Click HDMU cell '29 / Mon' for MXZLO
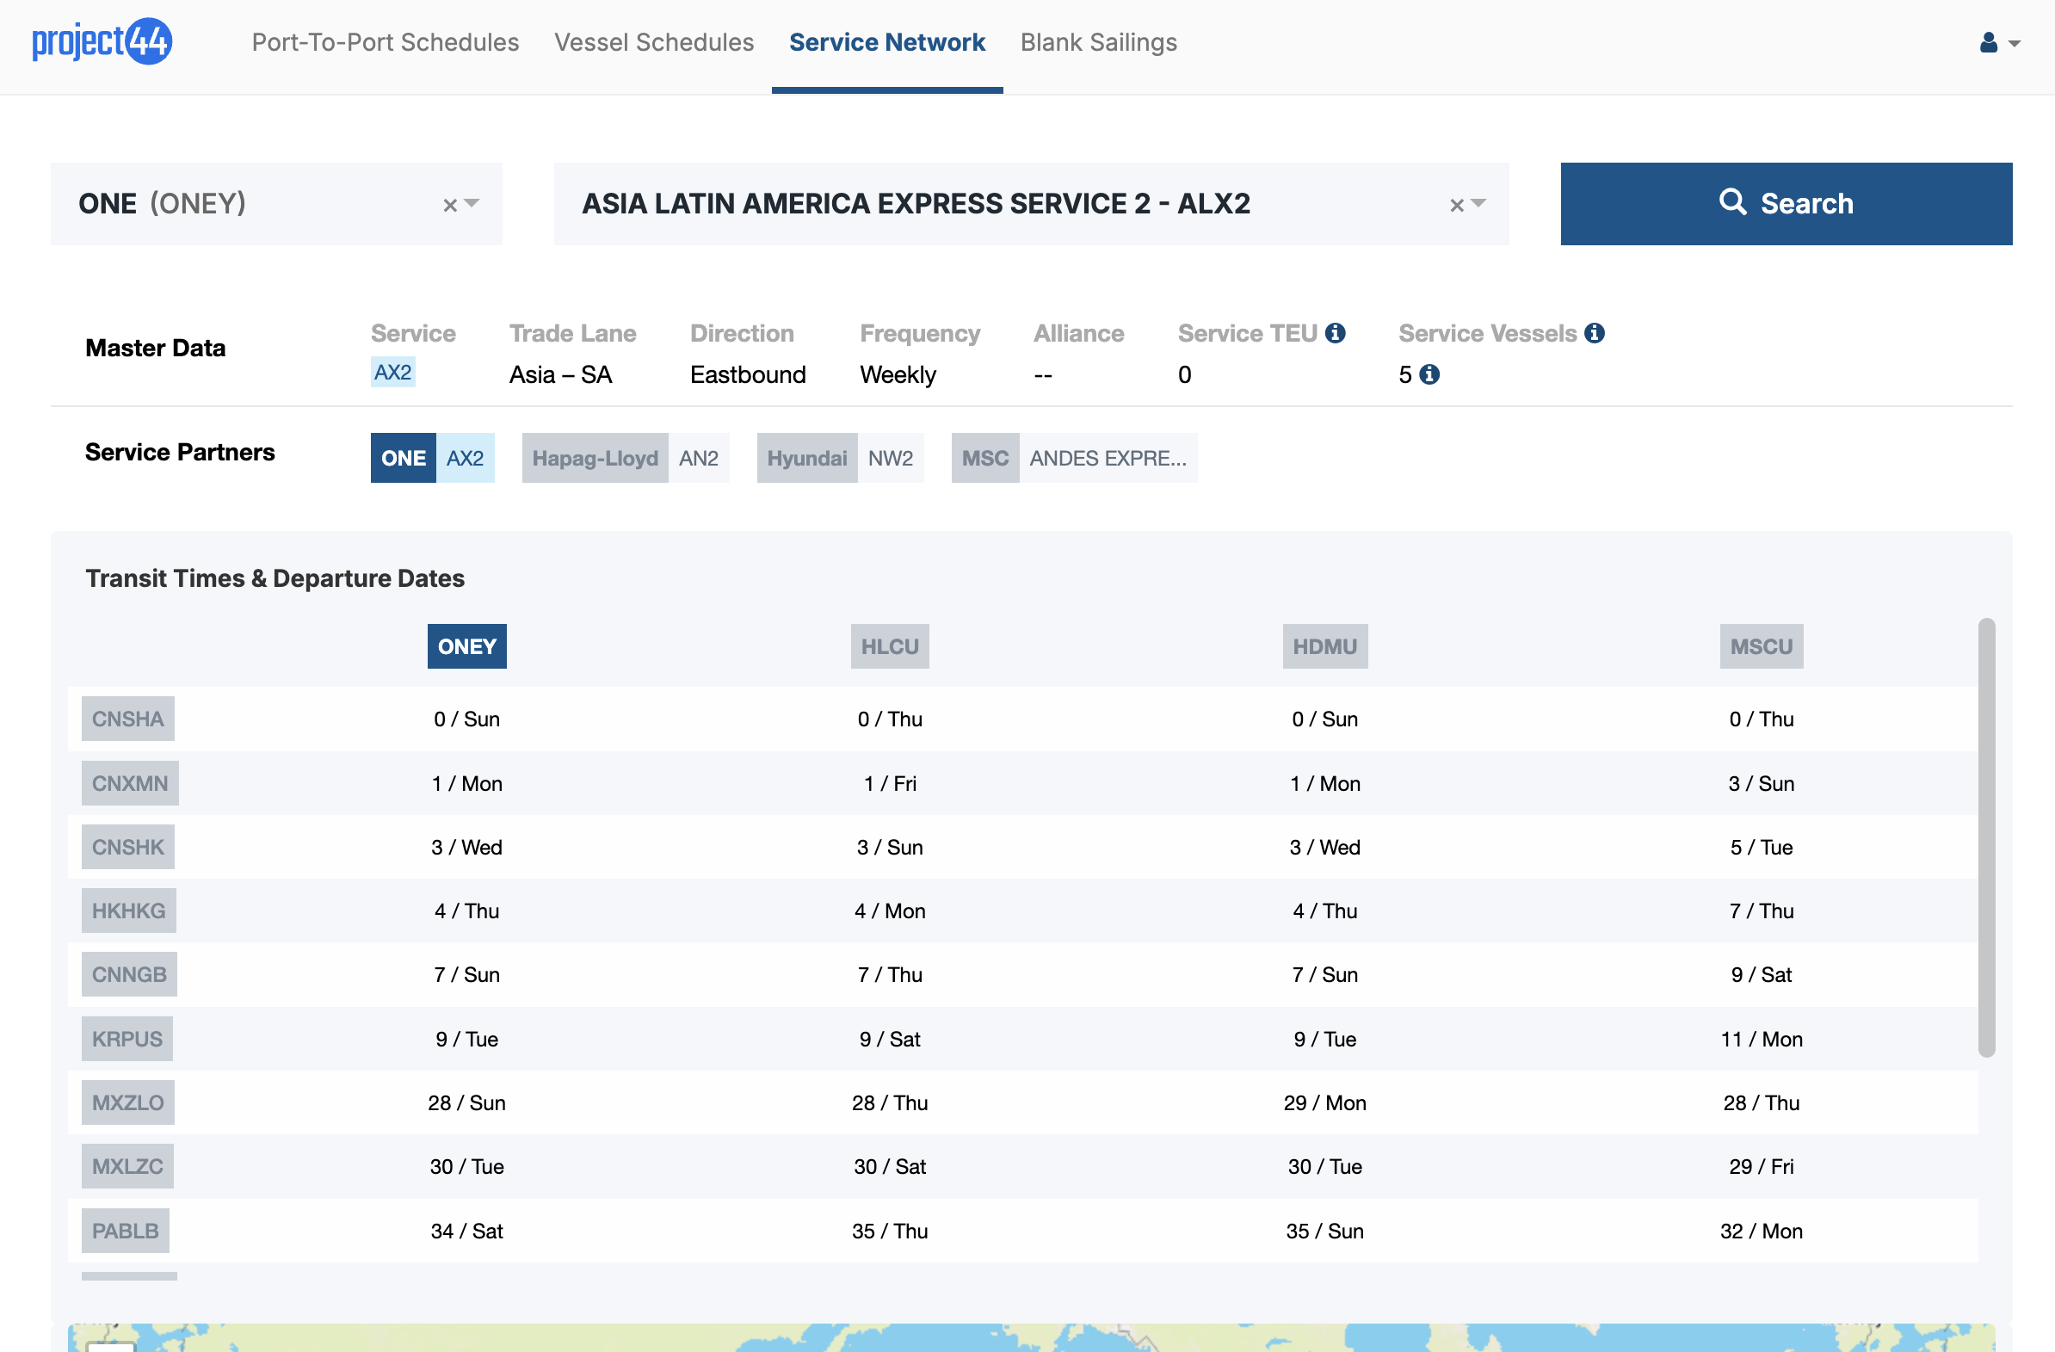The image size is (2055, 1352). pyautogui.click(x=1324, y=1103)
